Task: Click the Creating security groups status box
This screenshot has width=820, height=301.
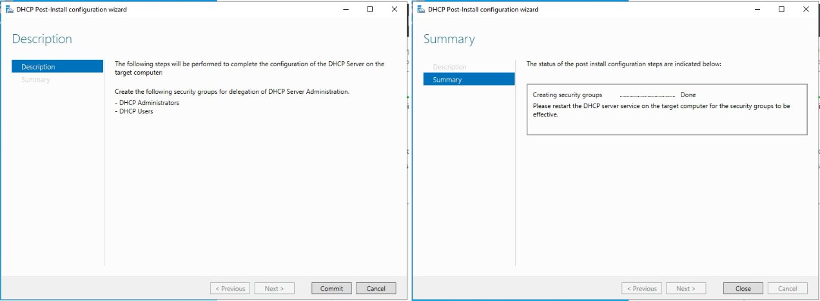Action: pos(667,109)
